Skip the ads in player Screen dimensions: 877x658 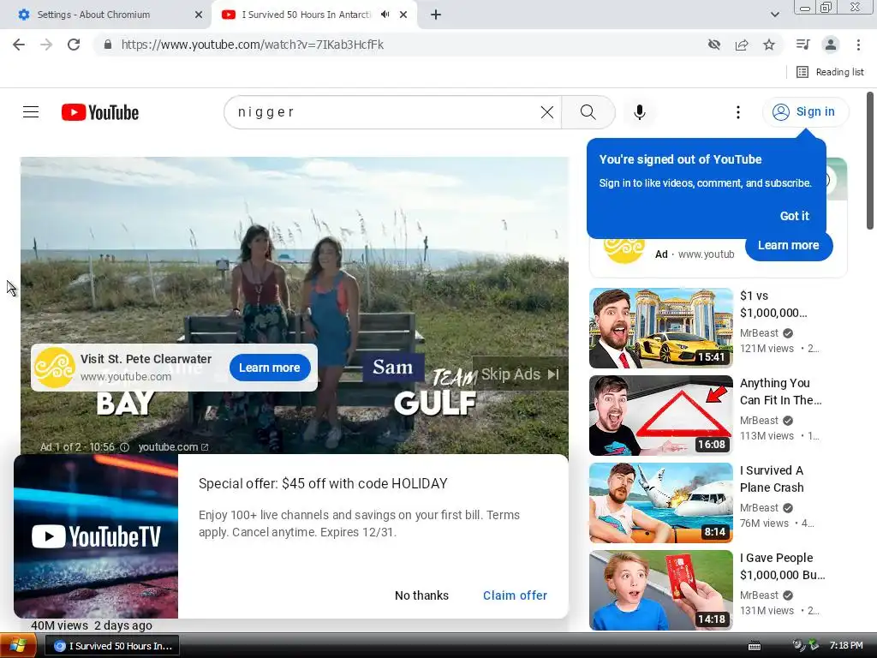click(520, 374)
